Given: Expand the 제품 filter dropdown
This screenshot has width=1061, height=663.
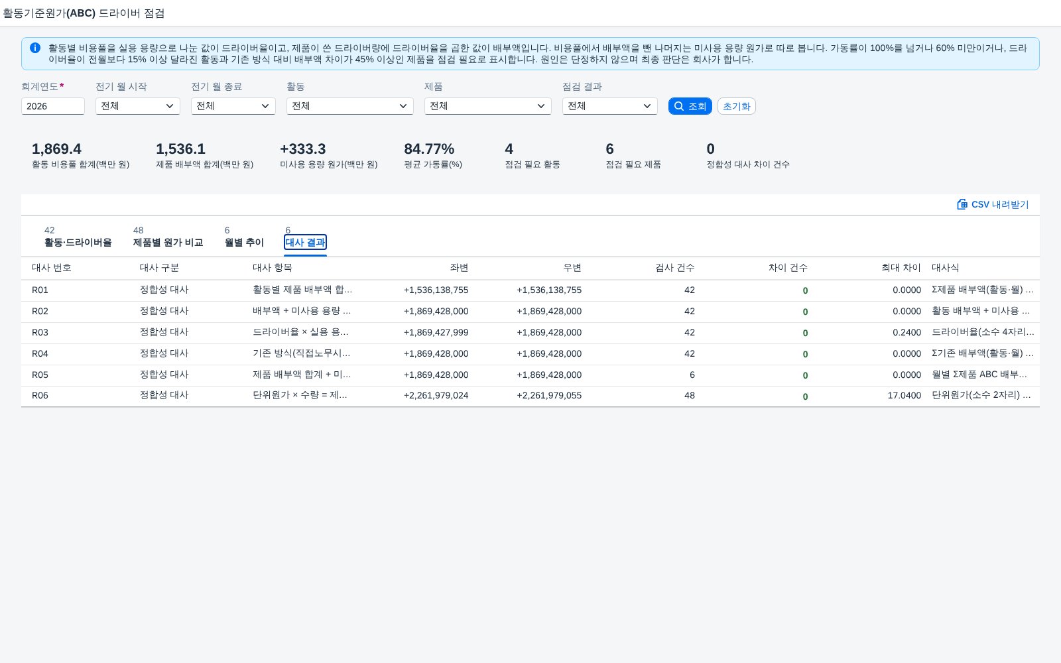Looking at the screenshot, I should pos(488,106).
